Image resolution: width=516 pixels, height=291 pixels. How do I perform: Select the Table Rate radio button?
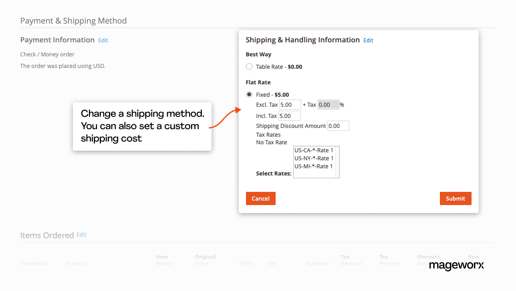pos(249,67)
